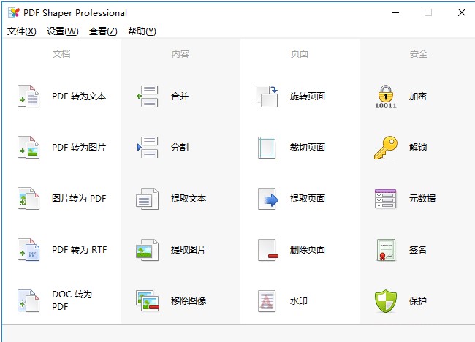
Task: Click the 提取图片 icon
Action: point(148,250)
